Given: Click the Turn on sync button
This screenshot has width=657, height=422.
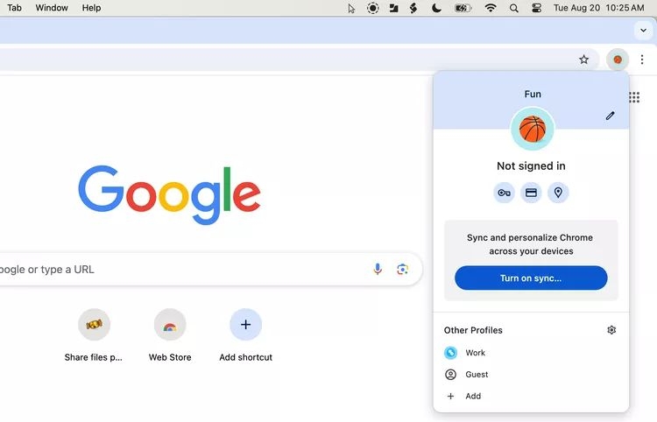Looking at the screenshot, I should point(531,278).
